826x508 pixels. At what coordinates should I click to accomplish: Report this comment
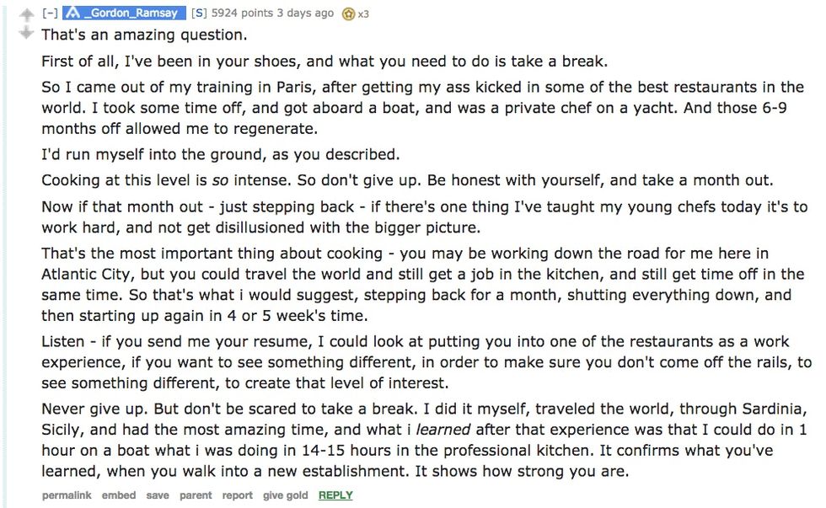pyautogui.click(x=237, y=495)
